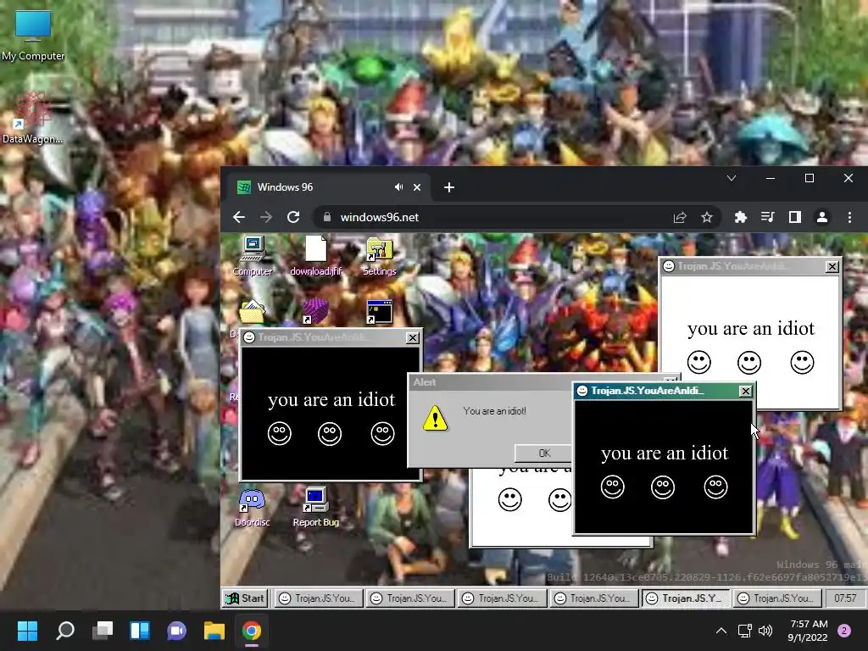Bookmark this page with the star

(707, 217)
